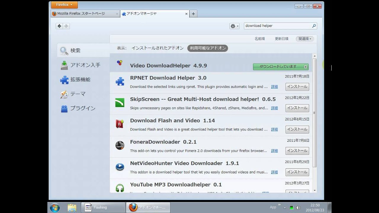Image resolution: width=379 pixels, height=213 pixels.
Task: Click the NetVideoHunter play icon
Action: click(x=120, y=167)
